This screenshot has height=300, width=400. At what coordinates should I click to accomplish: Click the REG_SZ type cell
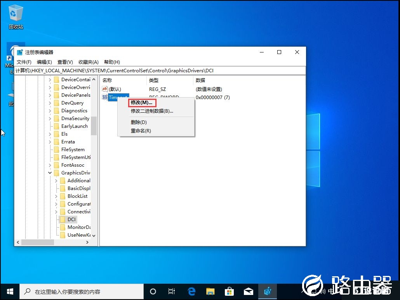(x=157, y=89)
